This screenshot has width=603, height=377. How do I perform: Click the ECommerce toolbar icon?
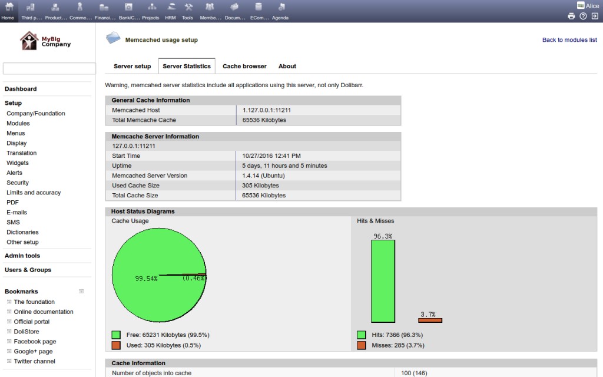tap(257, 9)
